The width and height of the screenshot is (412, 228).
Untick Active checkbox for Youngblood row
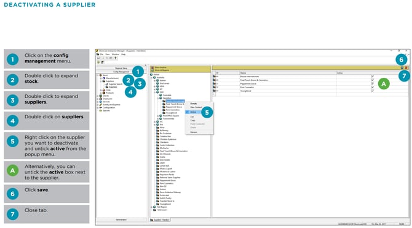tap(372, 91)
